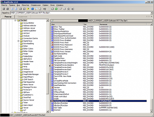The height and width of the screenshot is (117, 154).
Task: Open the Сервис menu
Action: [x=45, y=5]
